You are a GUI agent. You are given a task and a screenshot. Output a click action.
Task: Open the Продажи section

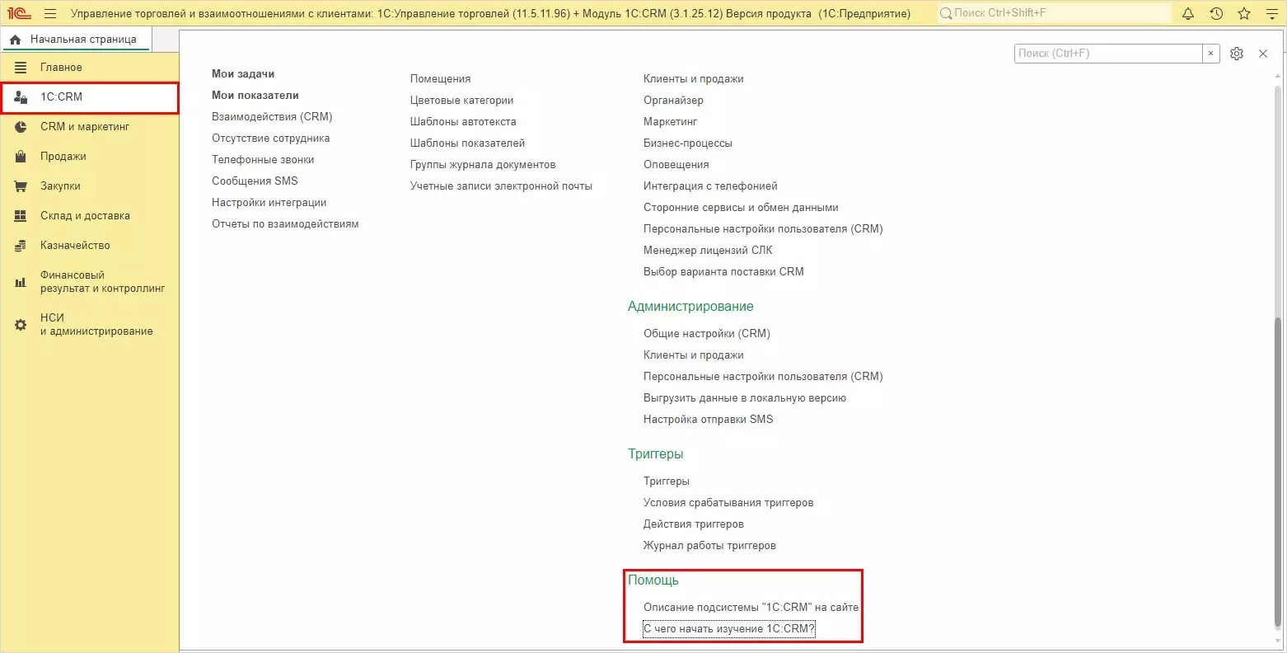[x=90, y=157]
